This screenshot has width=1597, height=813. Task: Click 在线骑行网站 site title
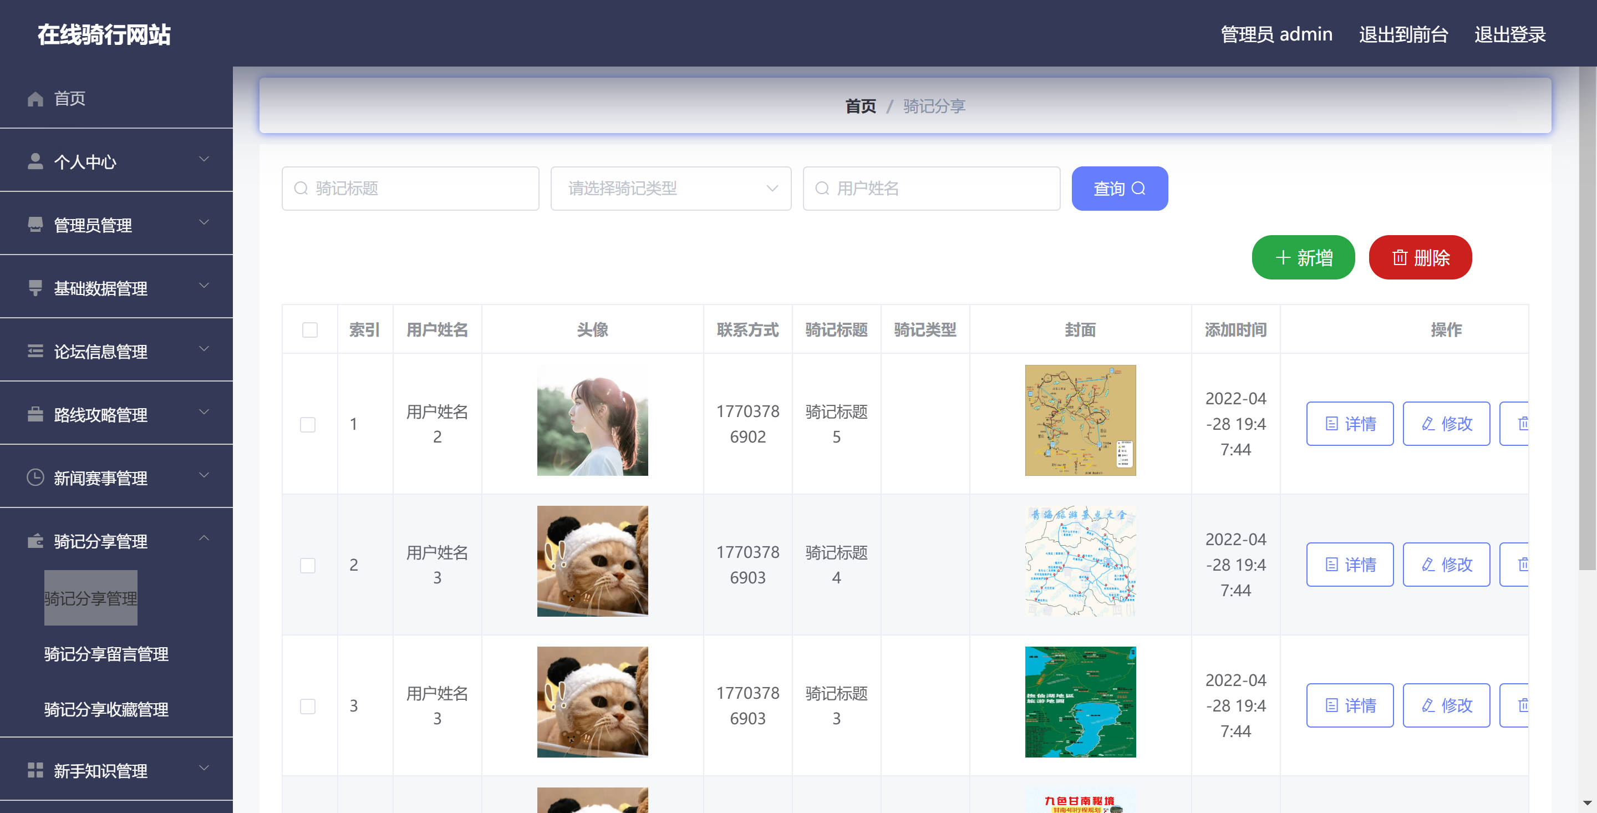(104, 34)
